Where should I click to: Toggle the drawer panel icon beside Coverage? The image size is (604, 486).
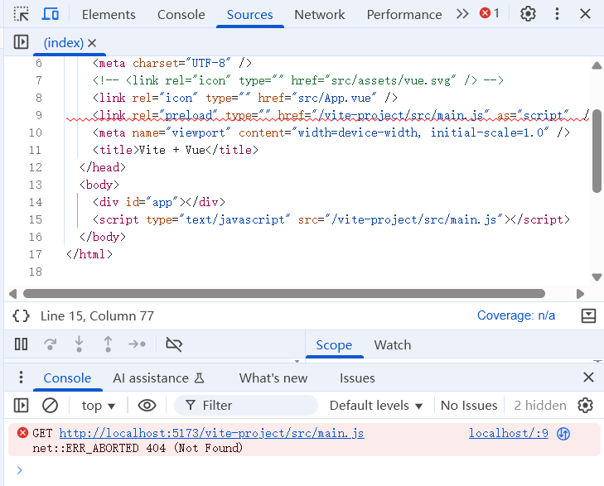[588, 316]
